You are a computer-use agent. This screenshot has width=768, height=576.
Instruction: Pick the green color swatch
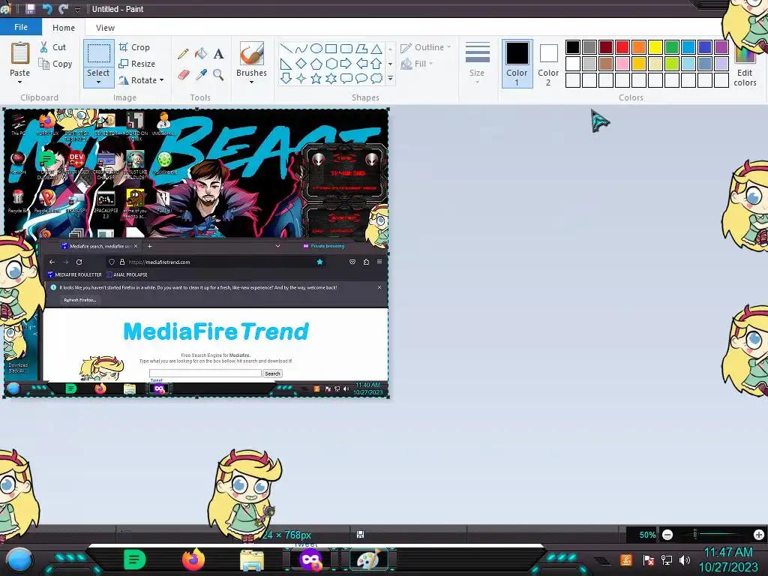(x=672, y=47)
